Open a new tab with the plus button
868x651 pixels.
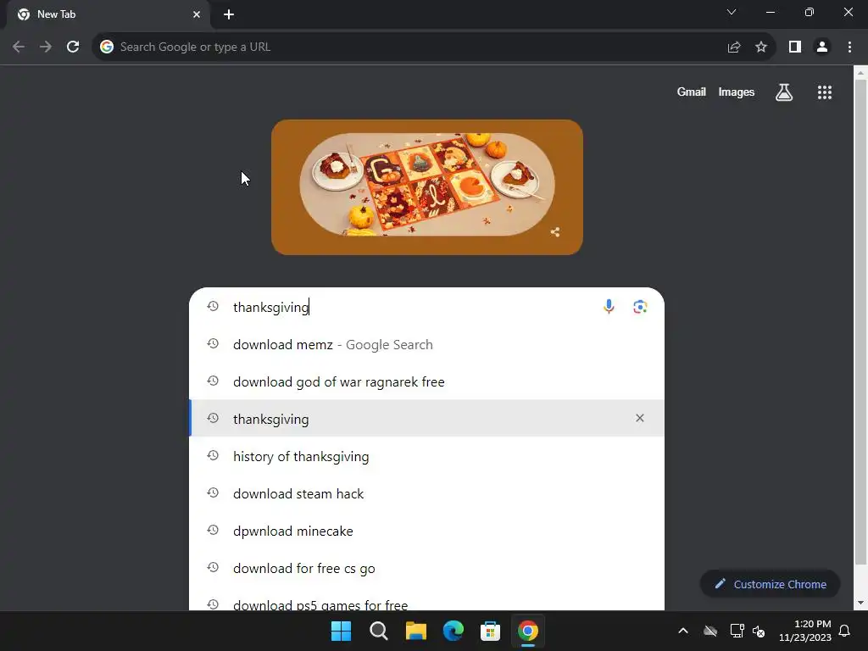coord(229,14)
